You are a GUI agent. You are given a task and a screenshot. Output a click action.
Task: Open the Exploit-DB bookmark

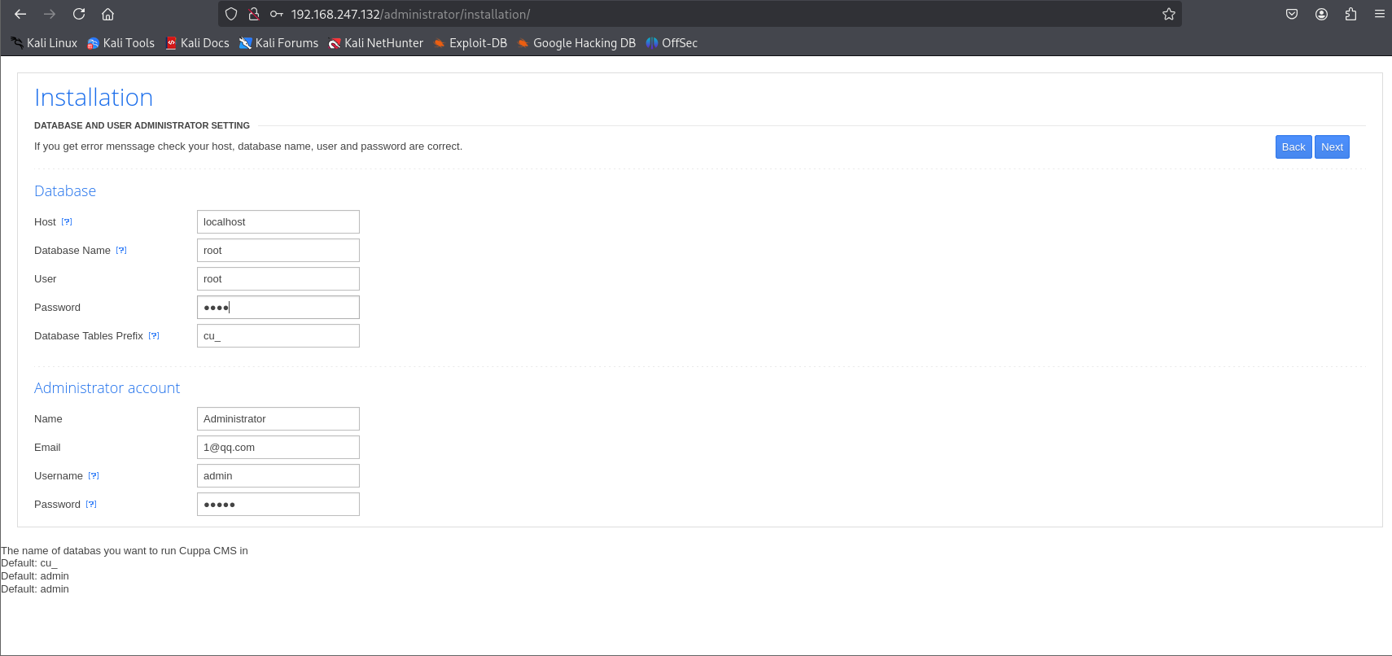pos(470,43)
